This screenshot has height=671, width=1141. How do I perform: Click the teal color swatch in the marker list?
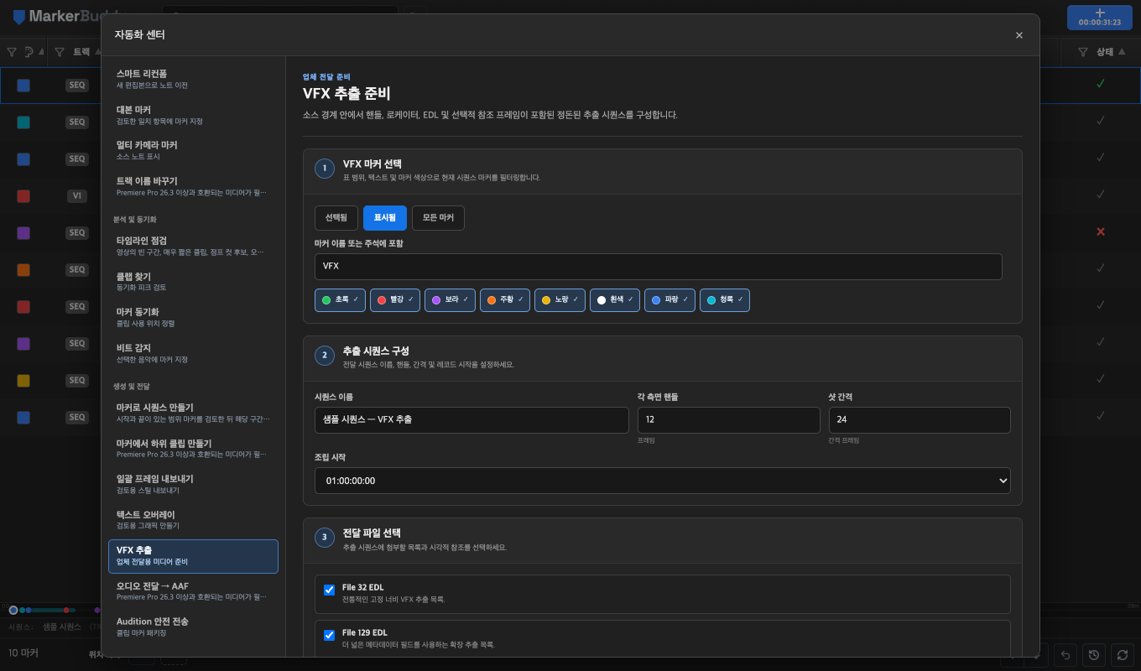[x=23, y=122]
